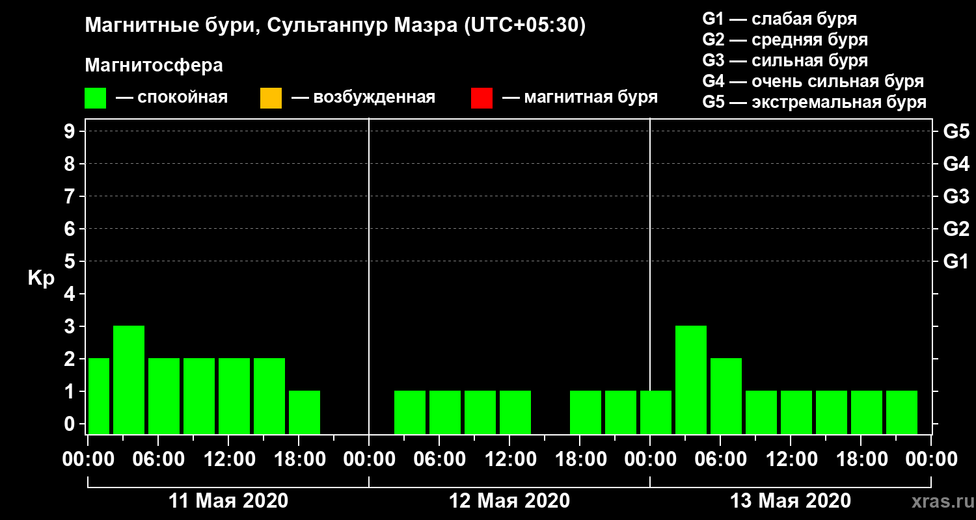Select the 'G4 — очень сильная буря' line
Screen dimensions: 976x520
813,81
